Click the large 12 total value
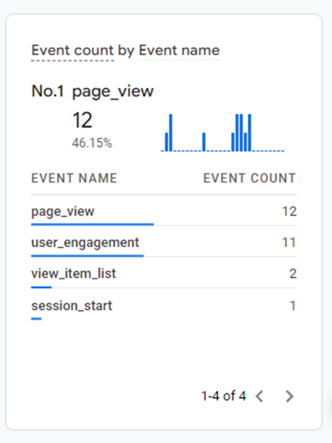This screenshot has width=332, height=443. coord(82,120)
